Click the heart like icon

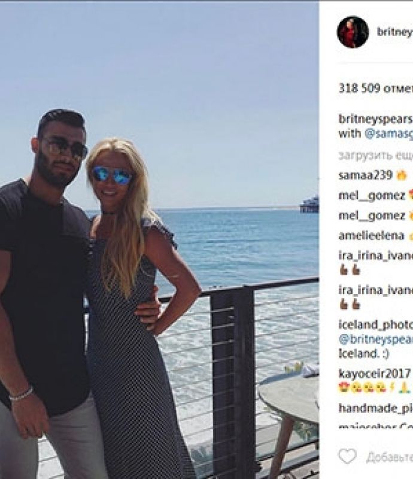click(347, 456)
